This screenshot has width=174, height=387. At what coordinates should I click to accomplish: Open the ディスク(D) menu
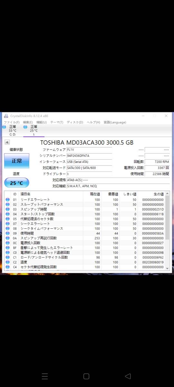click(75, 122)
